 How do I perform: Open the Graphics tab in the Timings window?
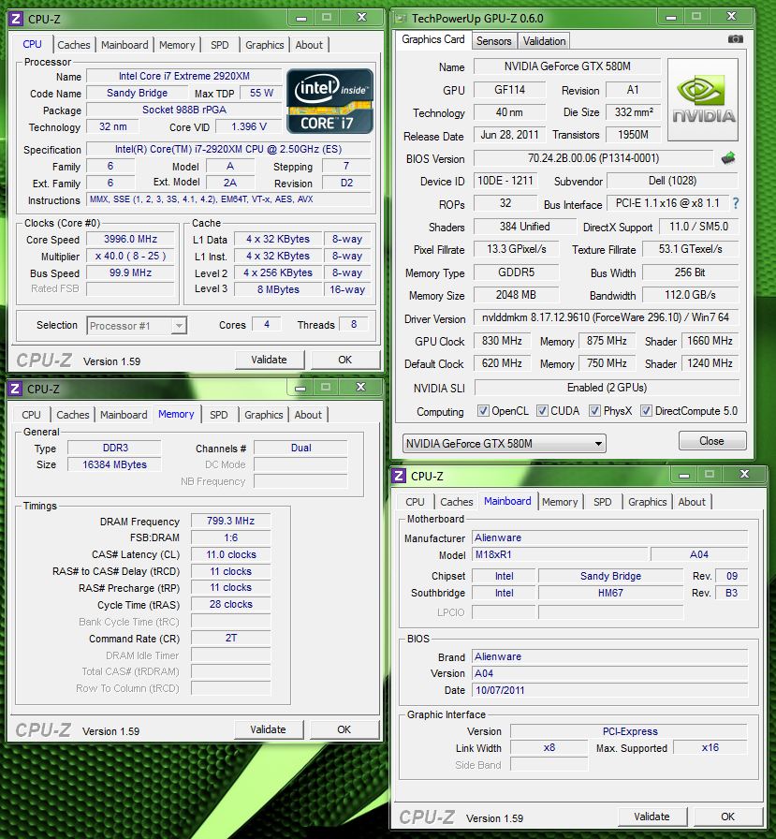click(x=263, y=415)
